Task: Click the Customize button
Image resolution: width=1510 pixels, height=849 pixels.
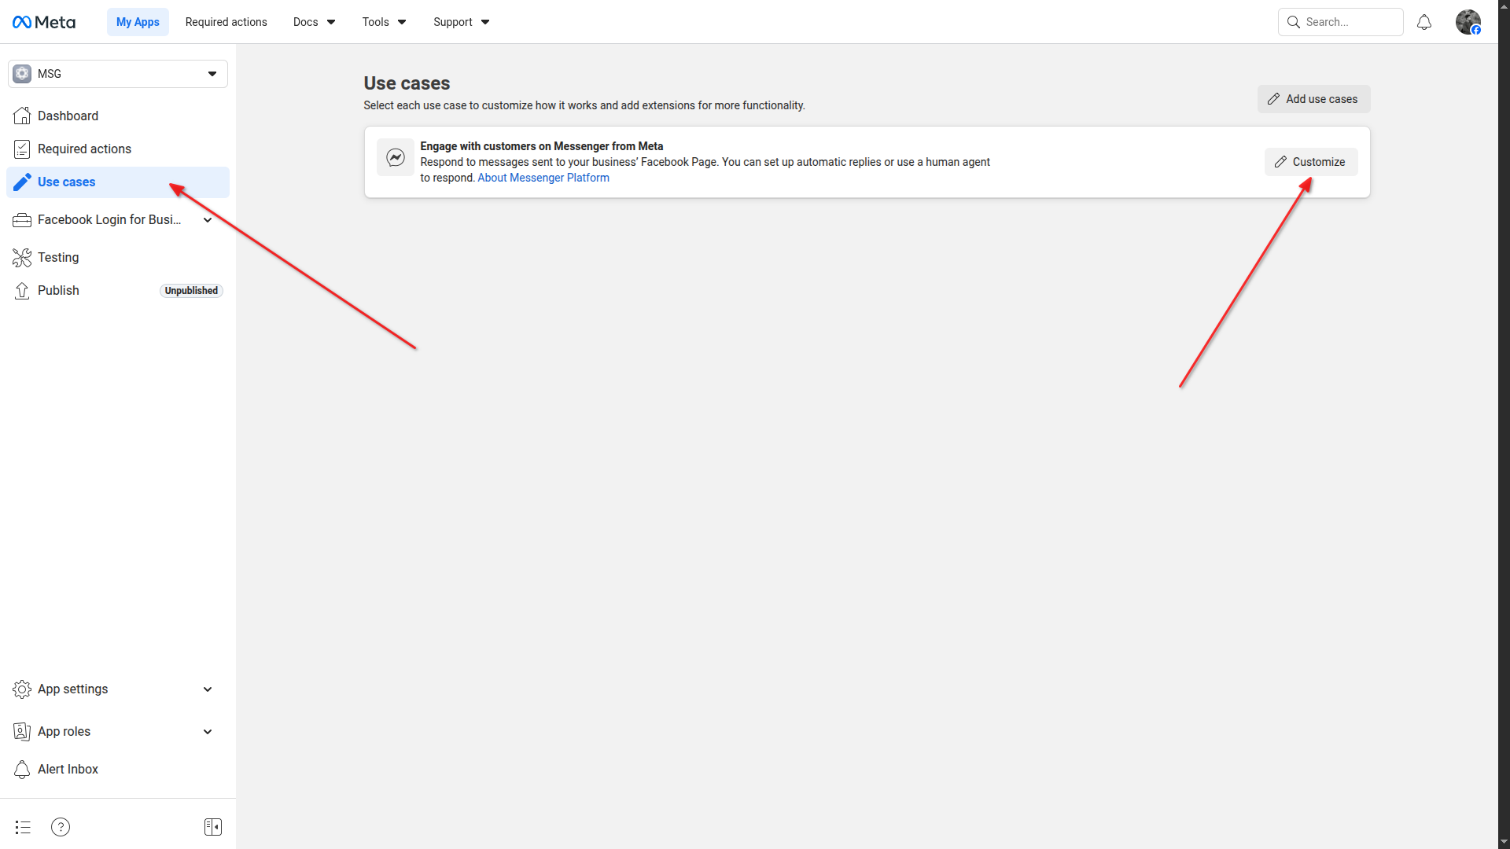Action: tap(1310, 162)
